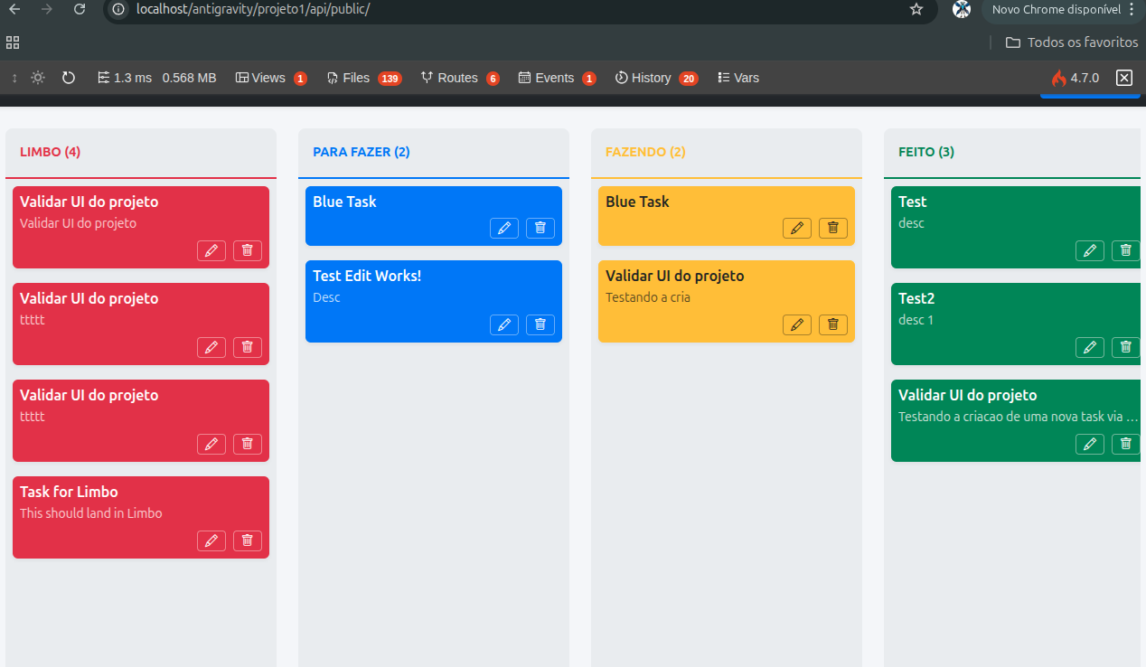1146x667 pixels.
Task: Delete the 'Test' card with desc text
Action: (x=1125, y=250)
